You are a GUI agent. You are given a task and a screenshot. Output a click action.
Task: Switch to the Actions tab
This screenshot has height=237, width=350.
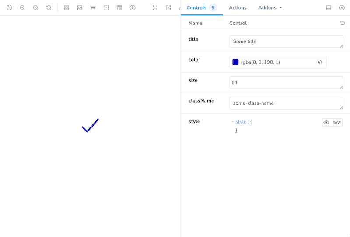(238, 8)
